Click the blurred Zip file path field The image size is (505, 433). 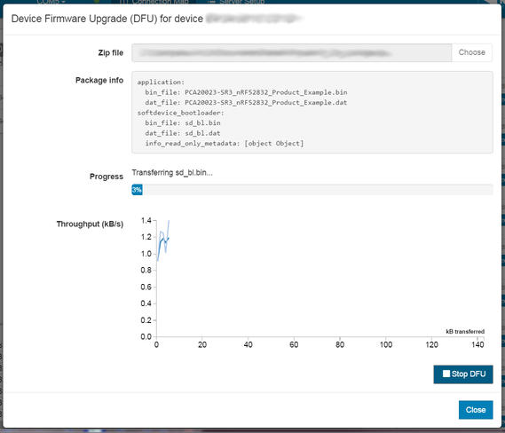pos(291,53)
